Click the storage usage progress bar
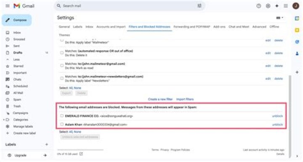Viewport: 303px width, 162px height. (x=80, y=149)
